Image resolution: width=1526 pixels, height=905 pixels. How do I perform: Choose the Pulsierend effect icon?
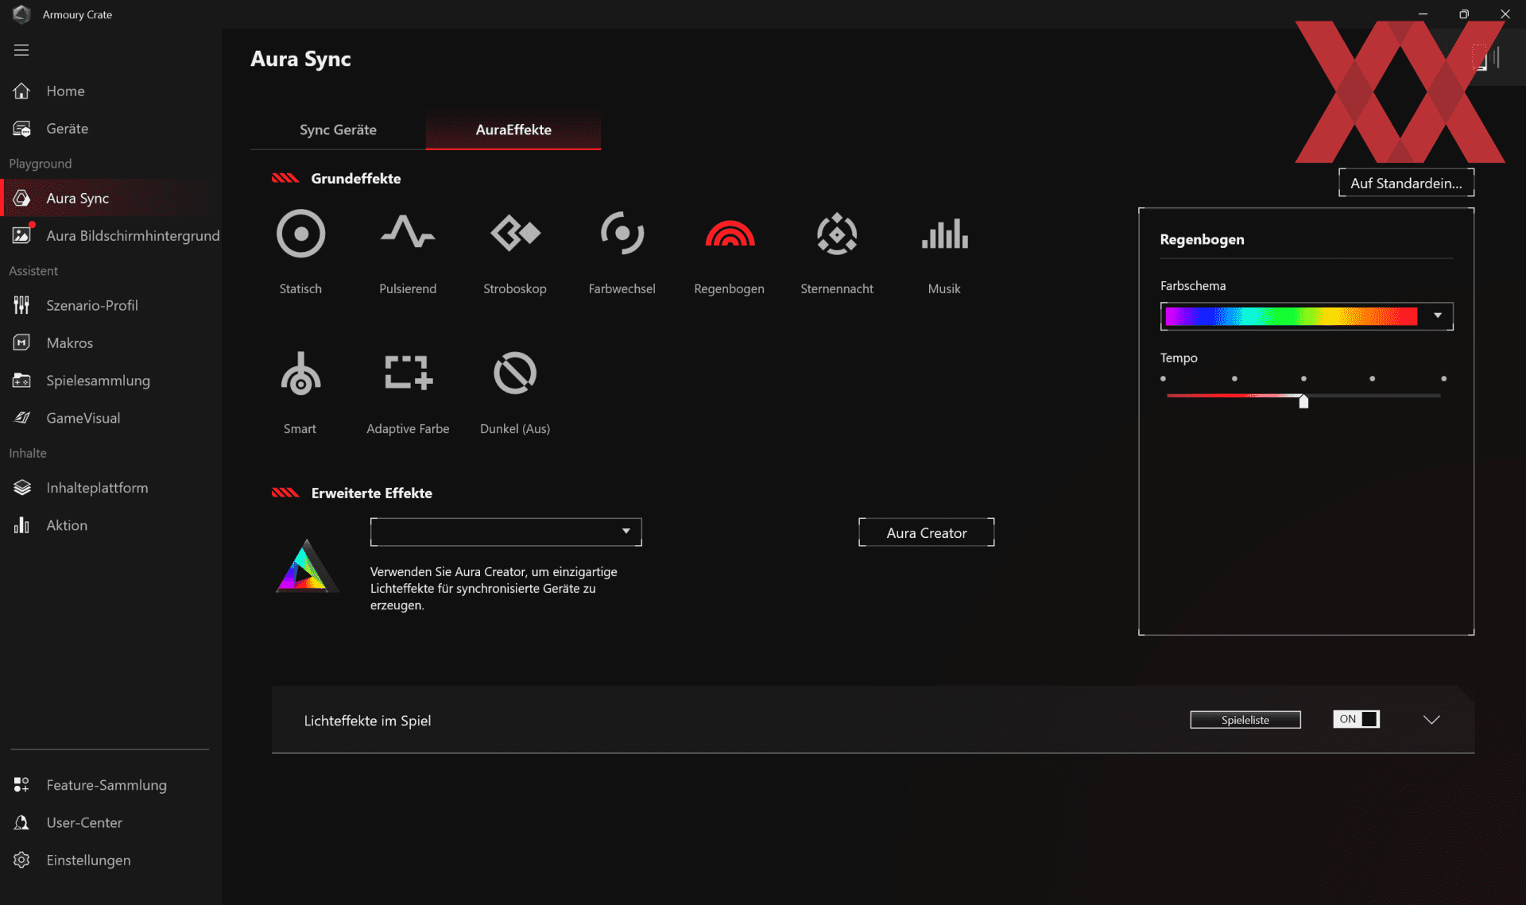tap(408, 232)
